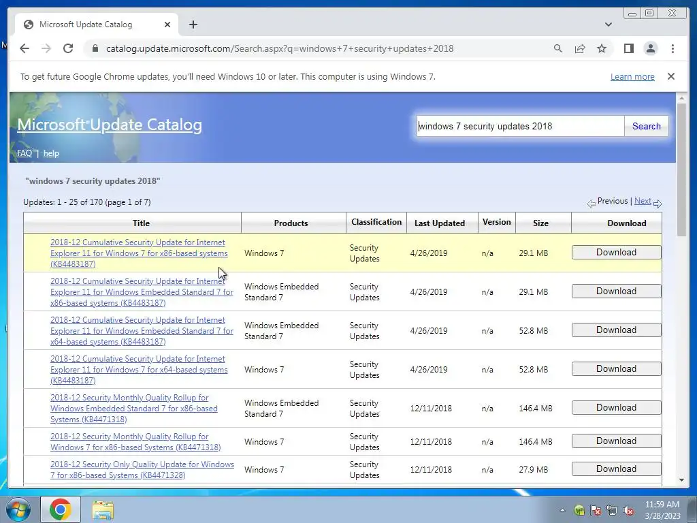Open KB4471328 Security Only update link
The width and height of the screenshot is (697, 523).
tap(142, 470)
